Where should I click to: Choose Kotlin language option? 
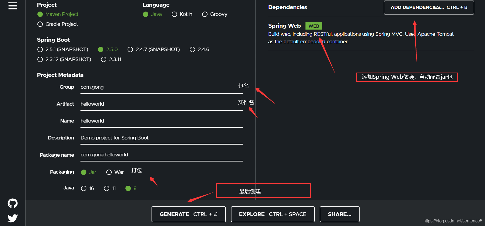tap(182, 14)
